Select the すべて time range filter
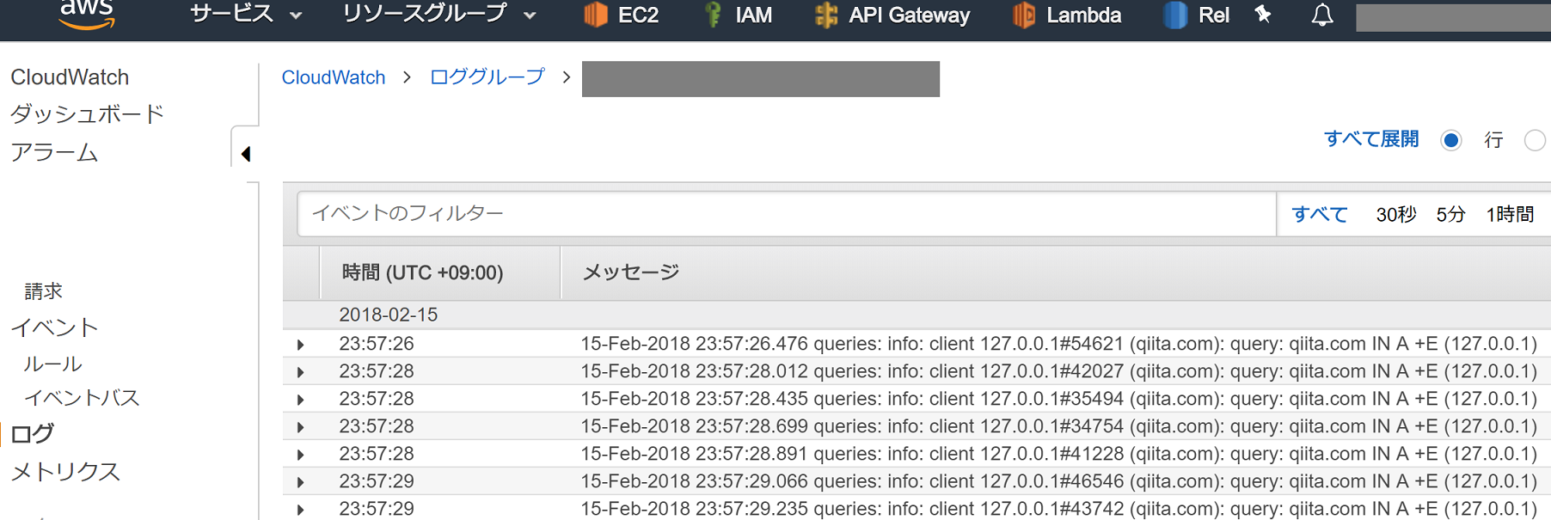This screenshot has width=1551, height=520. pyautogui.click(x=1320, y=214)
